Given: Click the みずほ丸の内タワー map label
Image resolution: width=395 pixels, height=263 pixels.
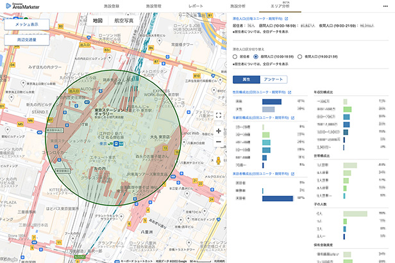Looking at the screenshot, I should 45,67.
